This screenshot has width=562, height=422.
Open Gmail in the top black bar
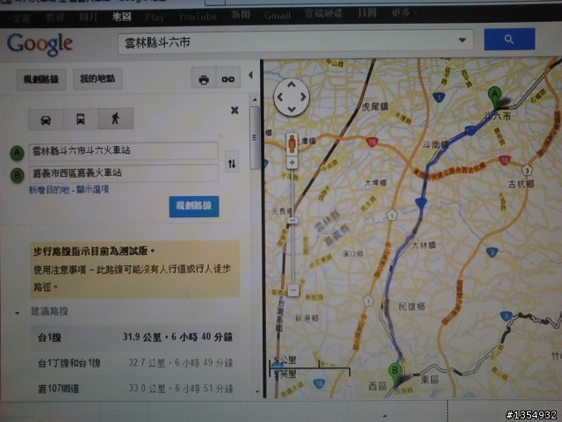coord(277,15)
